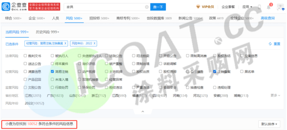
Task: Click the 查一下 search button
Action: 158,7
